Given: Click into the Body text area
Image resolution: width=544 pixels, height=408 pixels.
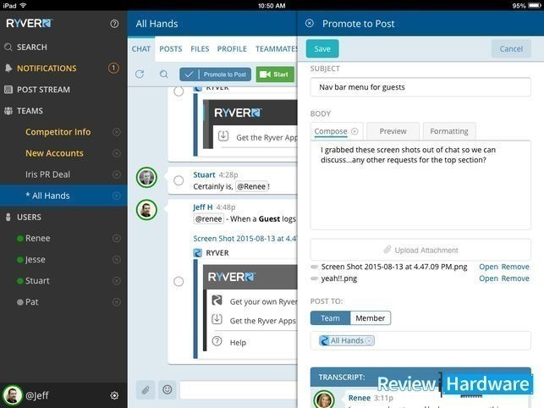Looking at the screenshot, I should [420, 185].
